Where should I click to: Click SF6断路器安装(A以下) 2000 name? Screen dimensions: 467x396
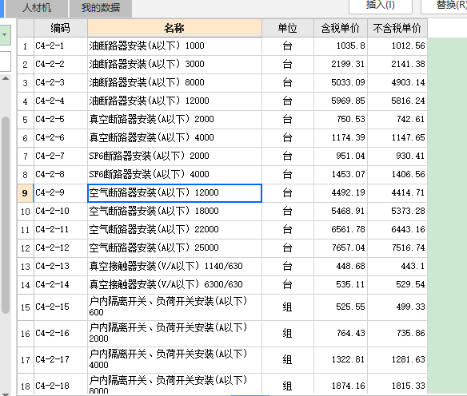(174, 156)
